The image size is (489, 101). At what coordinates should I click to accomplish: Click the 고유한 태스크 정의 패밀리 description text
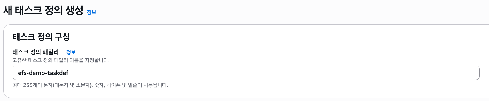[x=61, y=60]
